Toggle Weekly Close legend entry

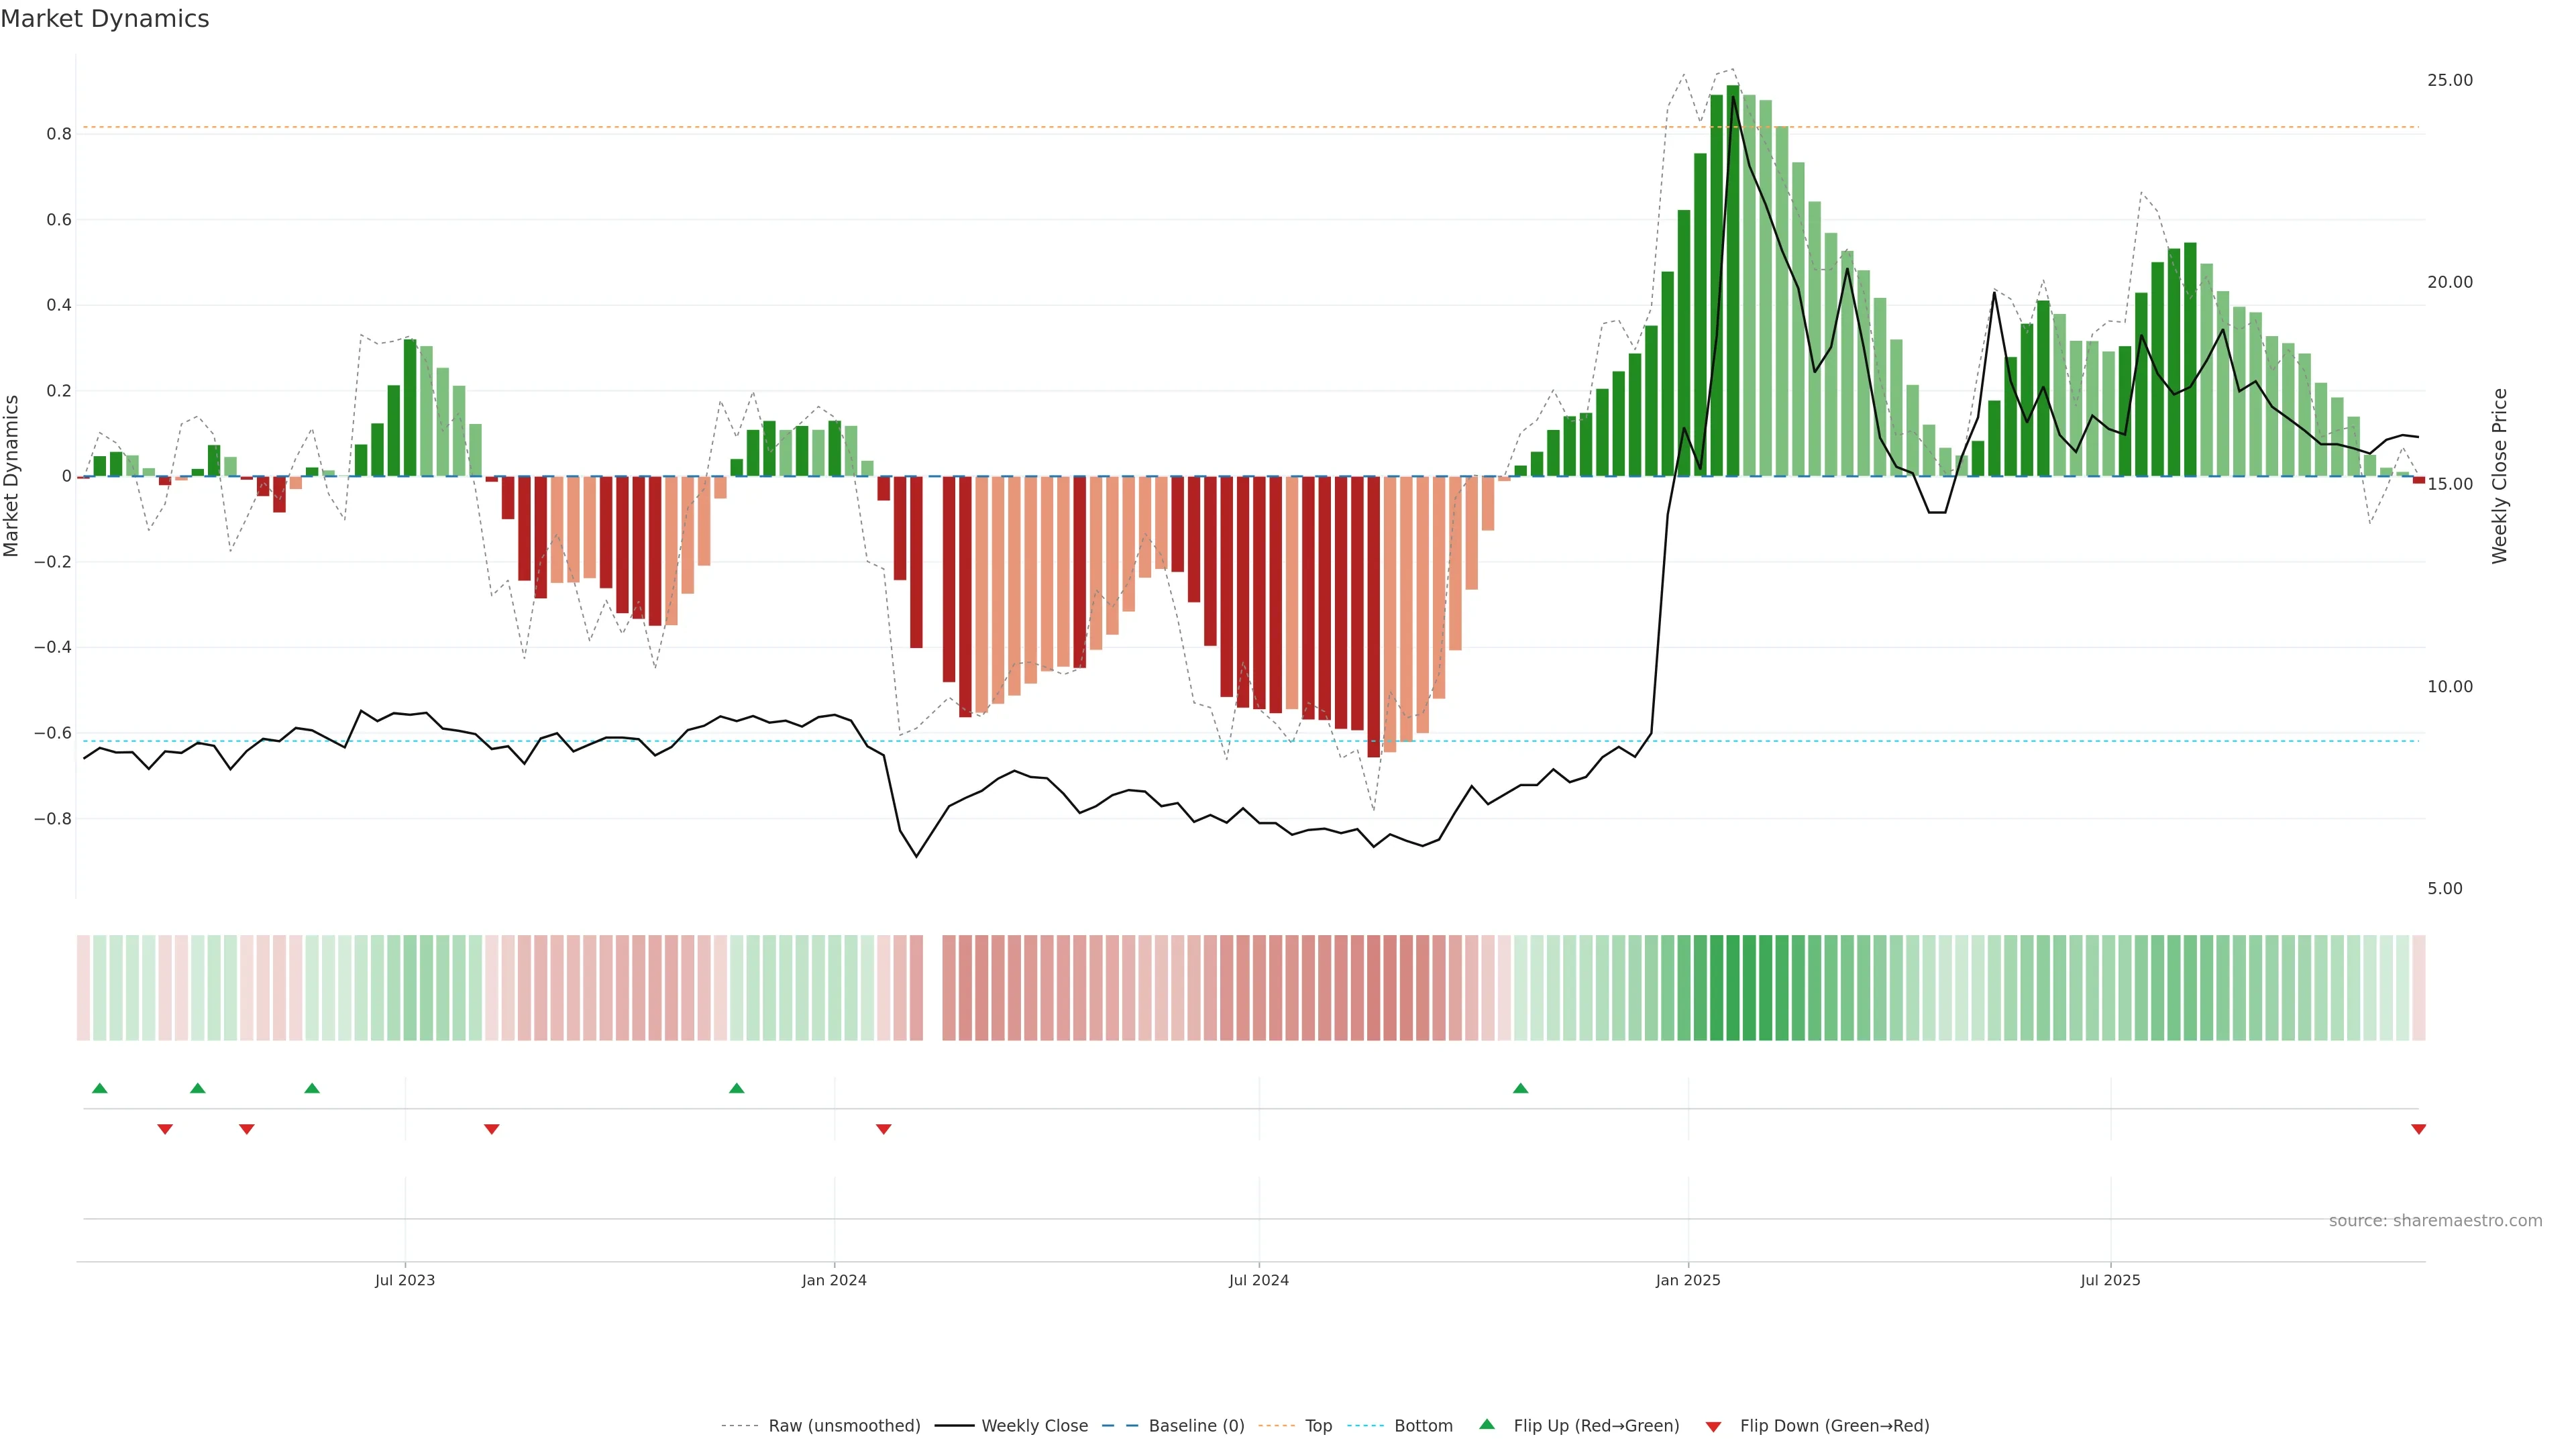(x=1034, y=1426)
